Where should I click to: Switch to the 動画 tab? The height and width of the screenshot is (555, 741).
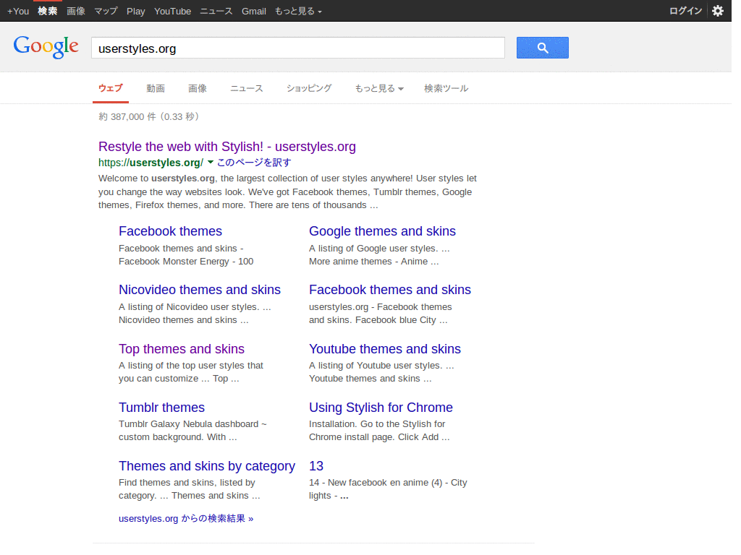156,88
